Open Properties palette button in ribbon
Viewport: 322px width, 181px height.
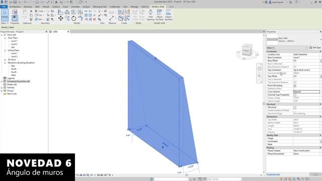[15, 18]
